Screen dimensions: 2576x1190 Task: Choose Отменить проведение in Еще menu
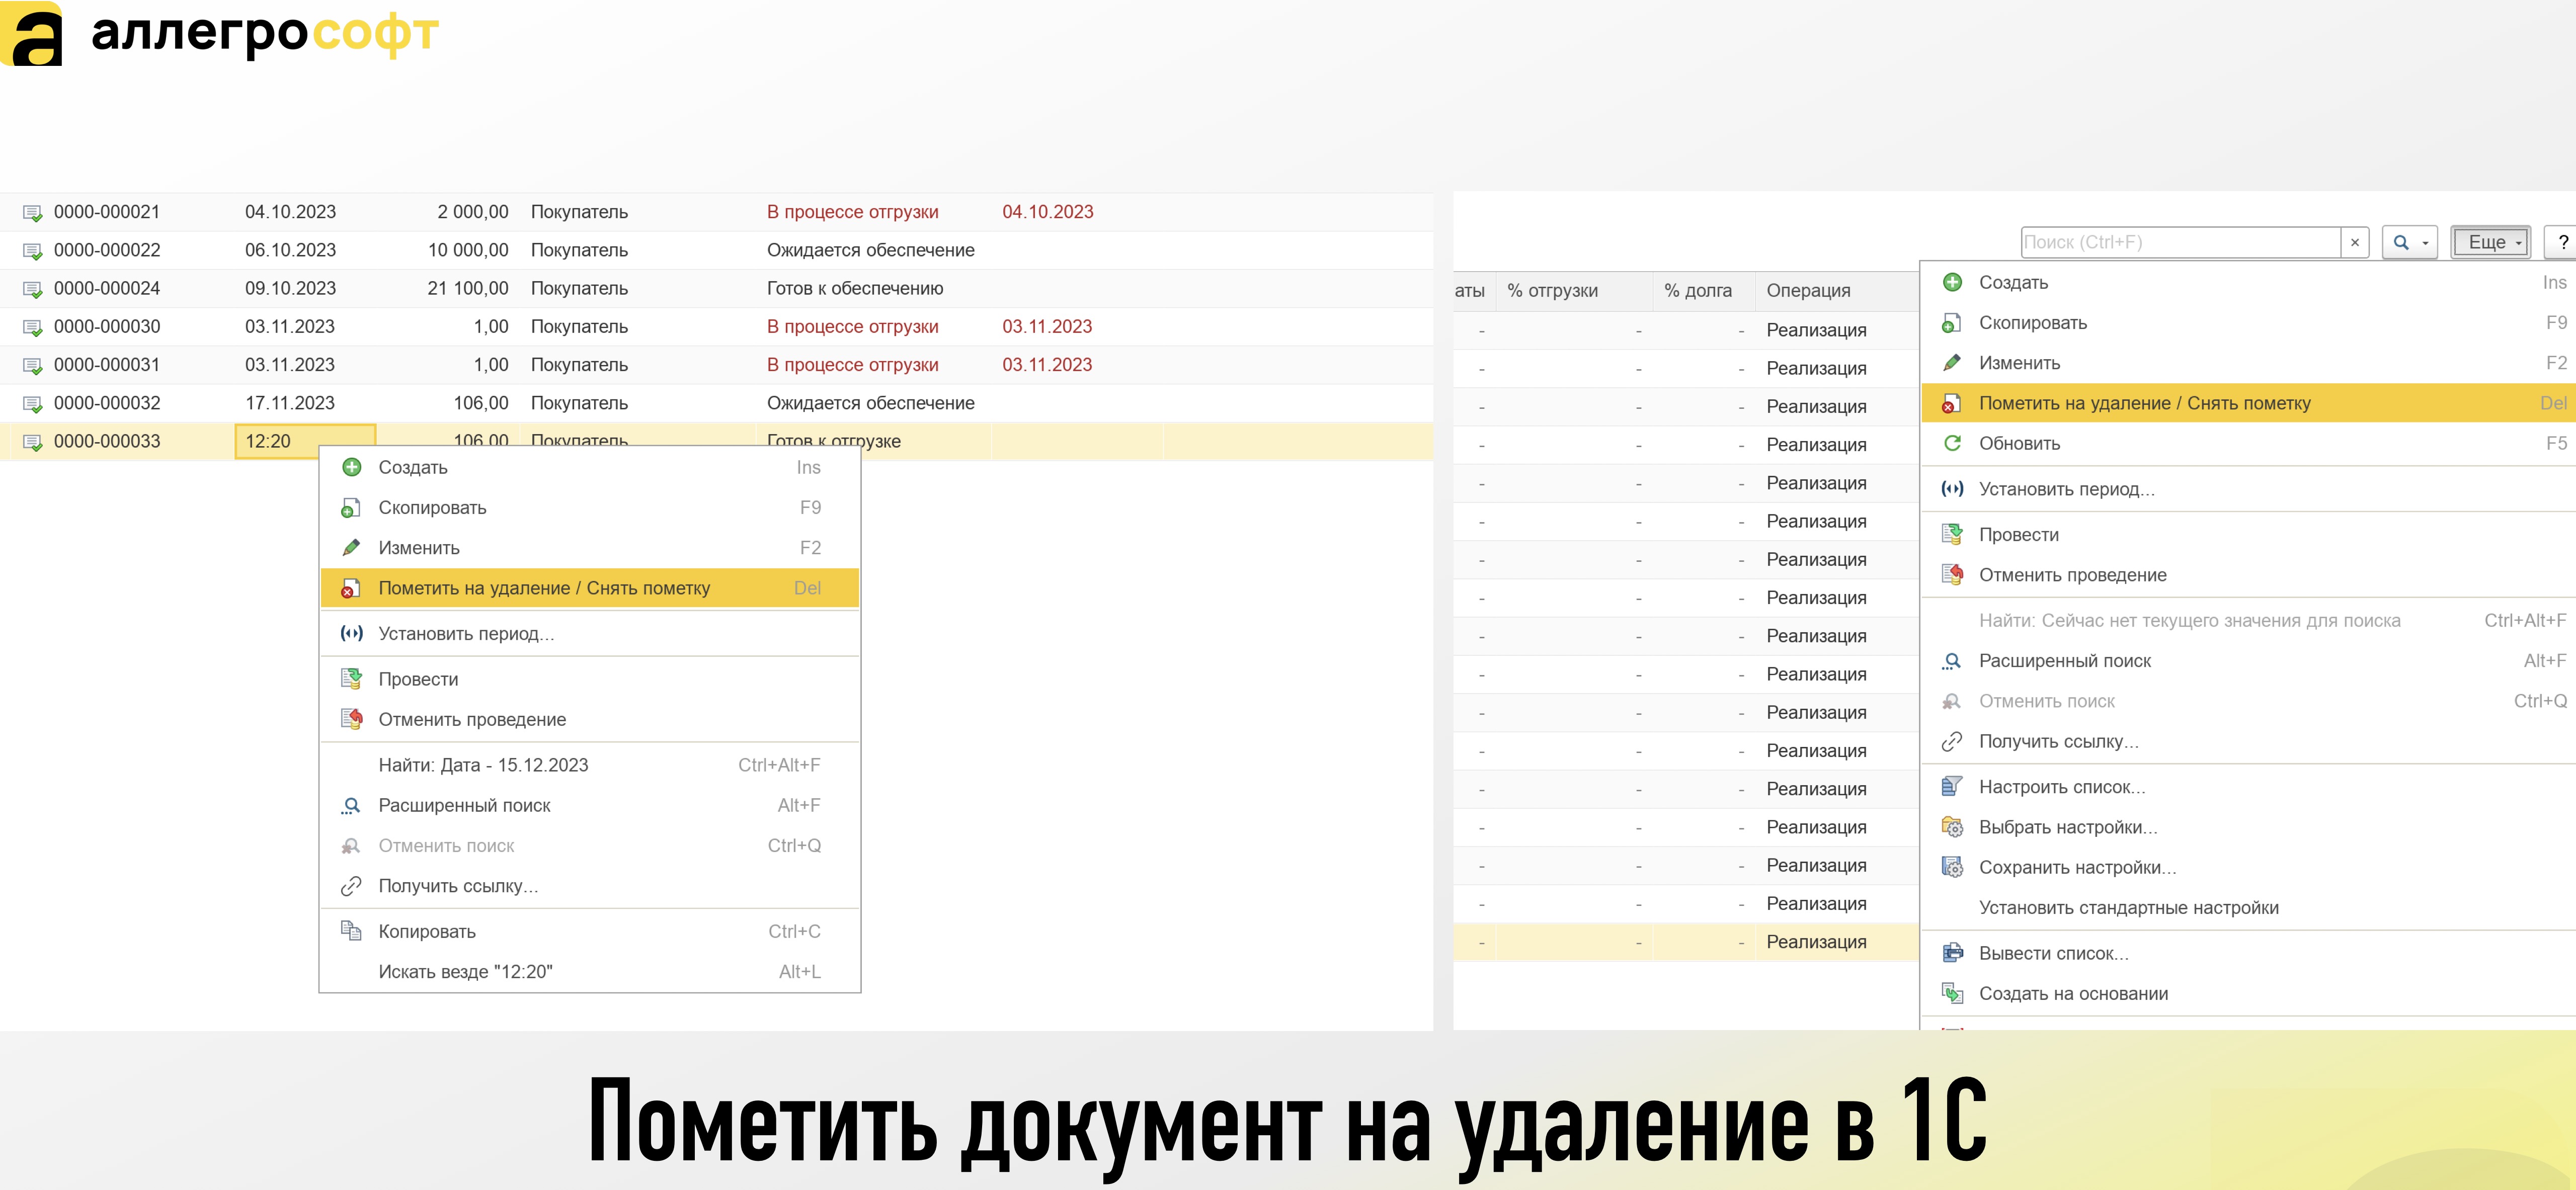pyautogui.click(x=2248, y=575)
